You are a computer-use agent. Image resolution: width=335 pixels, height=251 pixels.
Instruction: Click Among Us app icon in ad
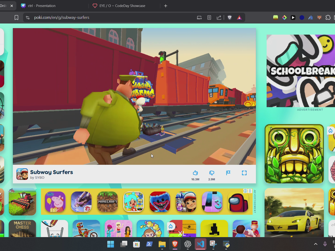pyautogui.click(x=238, y=202)
